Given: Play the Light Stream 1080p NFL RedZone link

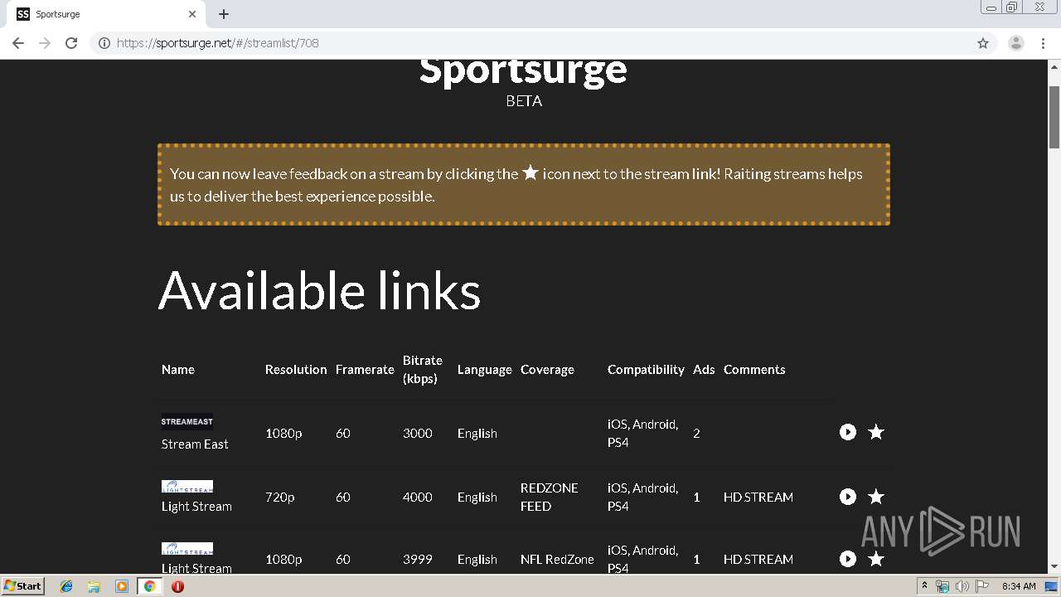Looking at the screenshot, I should pos(847,559).
